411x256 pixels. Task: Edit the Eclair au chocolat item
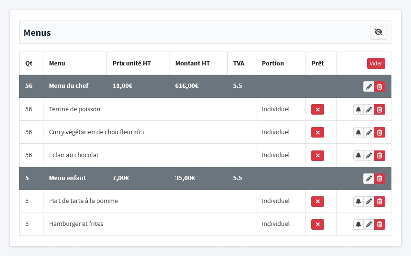[369, 156]
